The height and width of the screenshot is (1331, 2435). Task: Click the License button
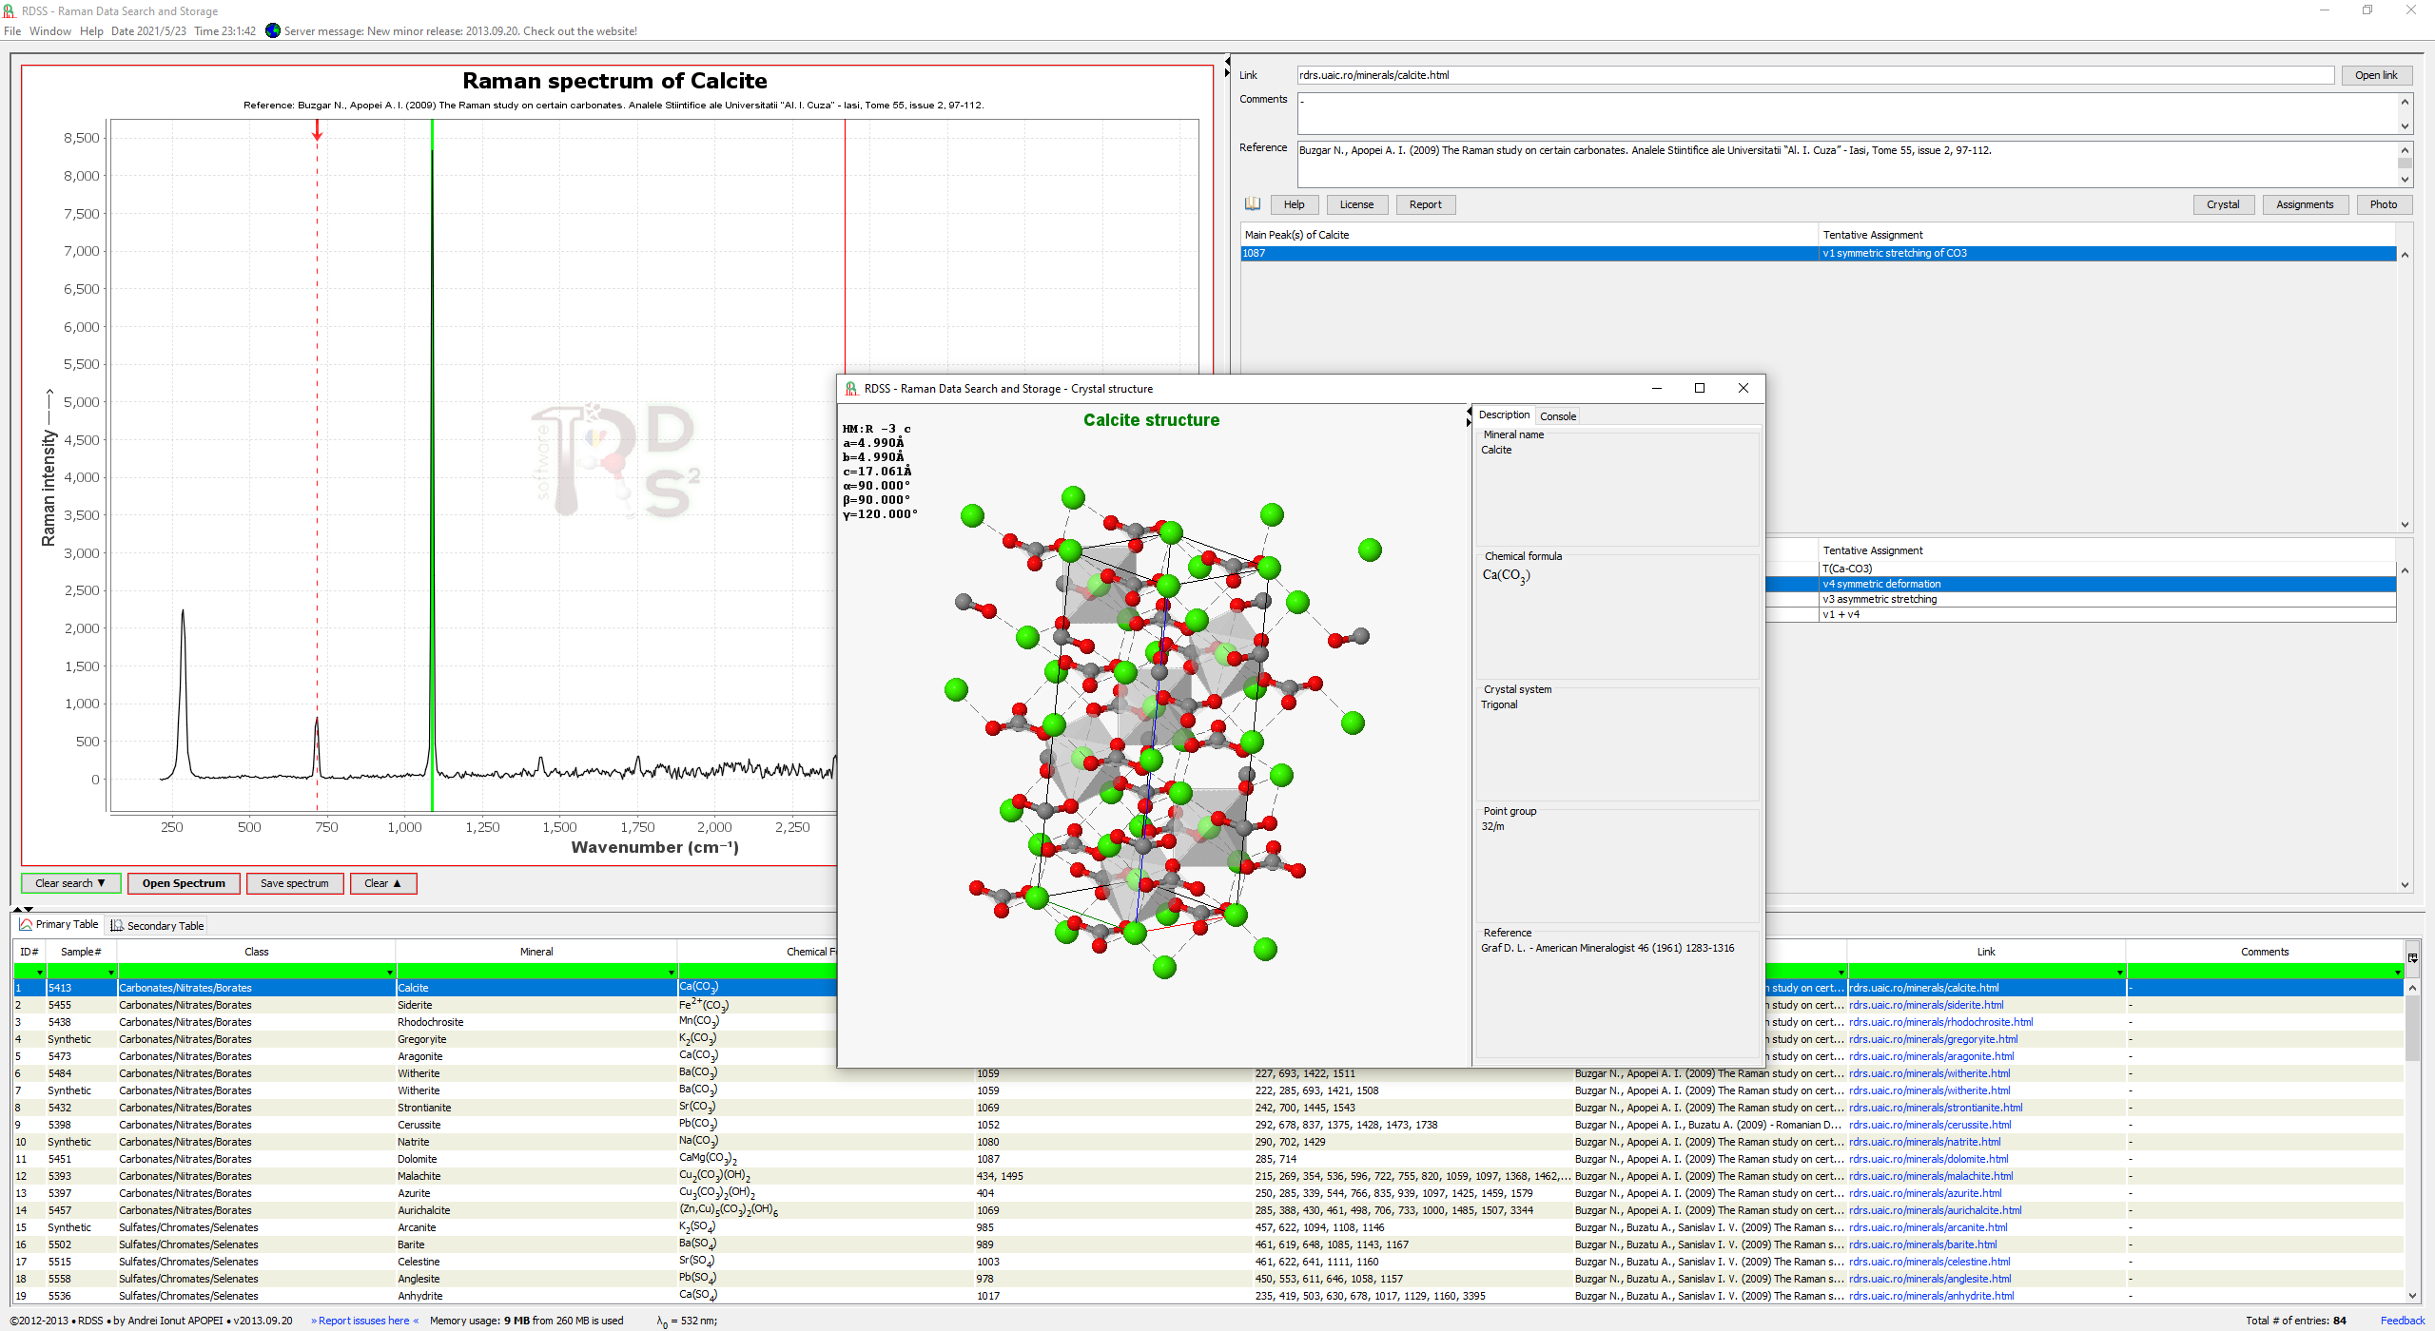coord(1356,204)
